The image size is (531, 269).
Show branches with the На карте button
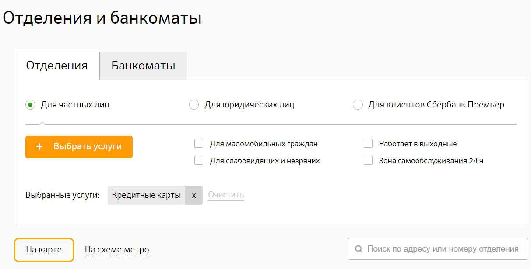(x=44, y=250)
